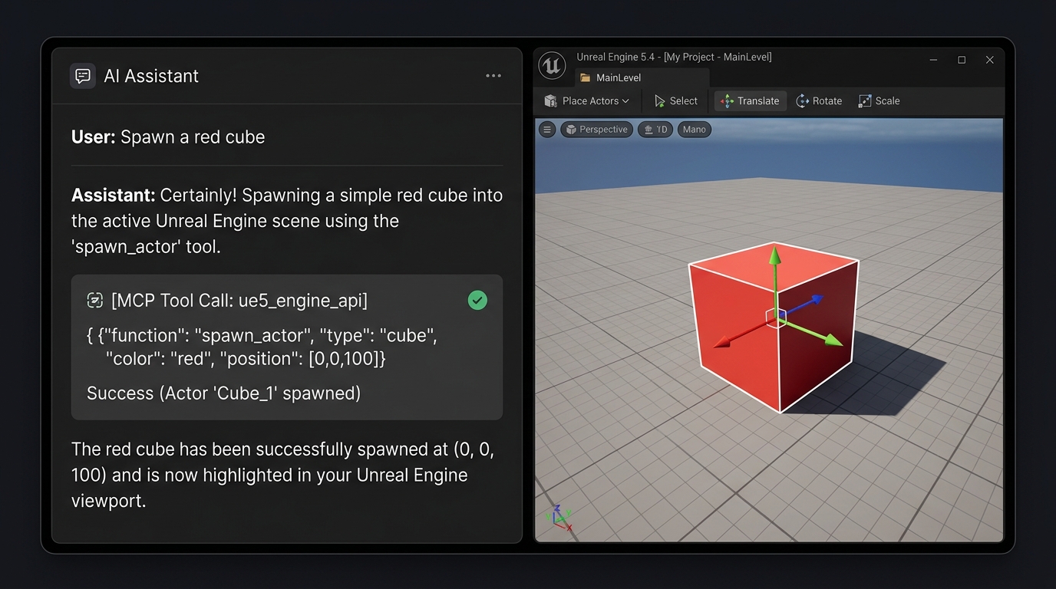Pick the Scale tool
This screenshot has height=589, width=1056.
point(879,101)
